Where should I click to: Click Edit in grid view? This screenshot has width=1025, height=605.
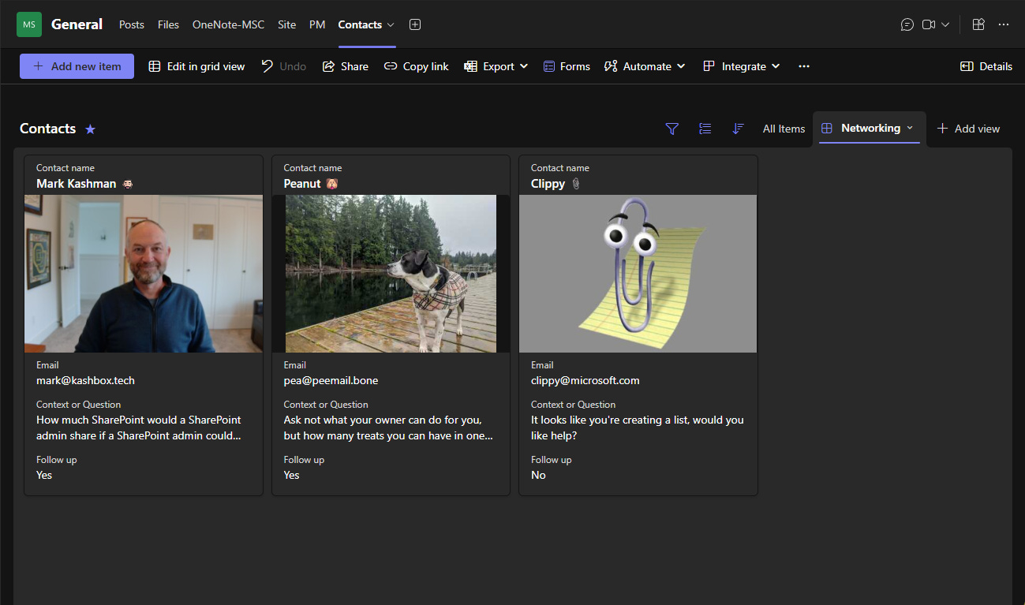coord(196,66)
